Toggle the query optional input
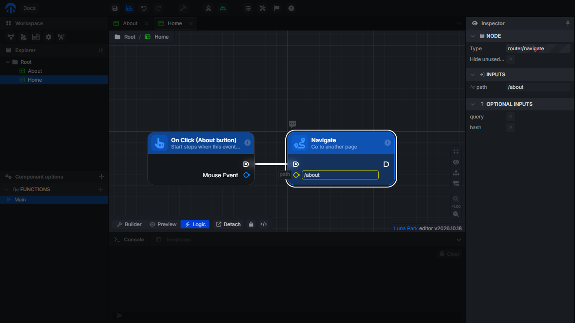Screen dimensions: 575x323 point(510,117)
